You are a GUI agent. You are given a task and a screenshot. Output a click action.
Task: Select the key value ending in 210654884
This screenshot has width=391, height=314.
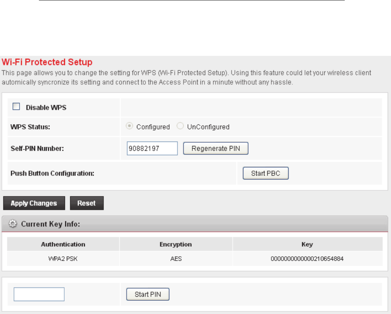point(307,259)
